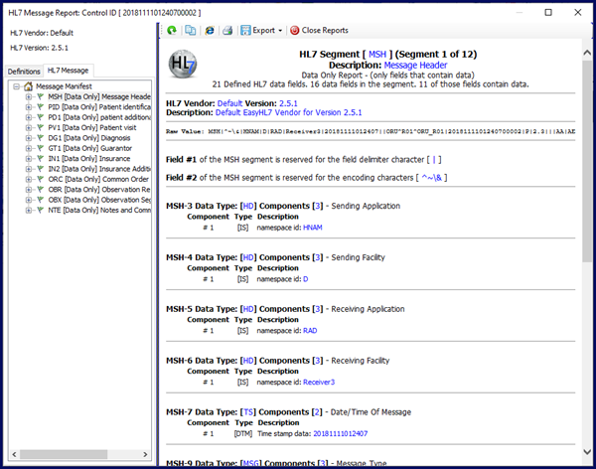596x469 pixels.
Task: Select PID Patient identification tree row
Action: pyautogui.click(x=98, y=107)
